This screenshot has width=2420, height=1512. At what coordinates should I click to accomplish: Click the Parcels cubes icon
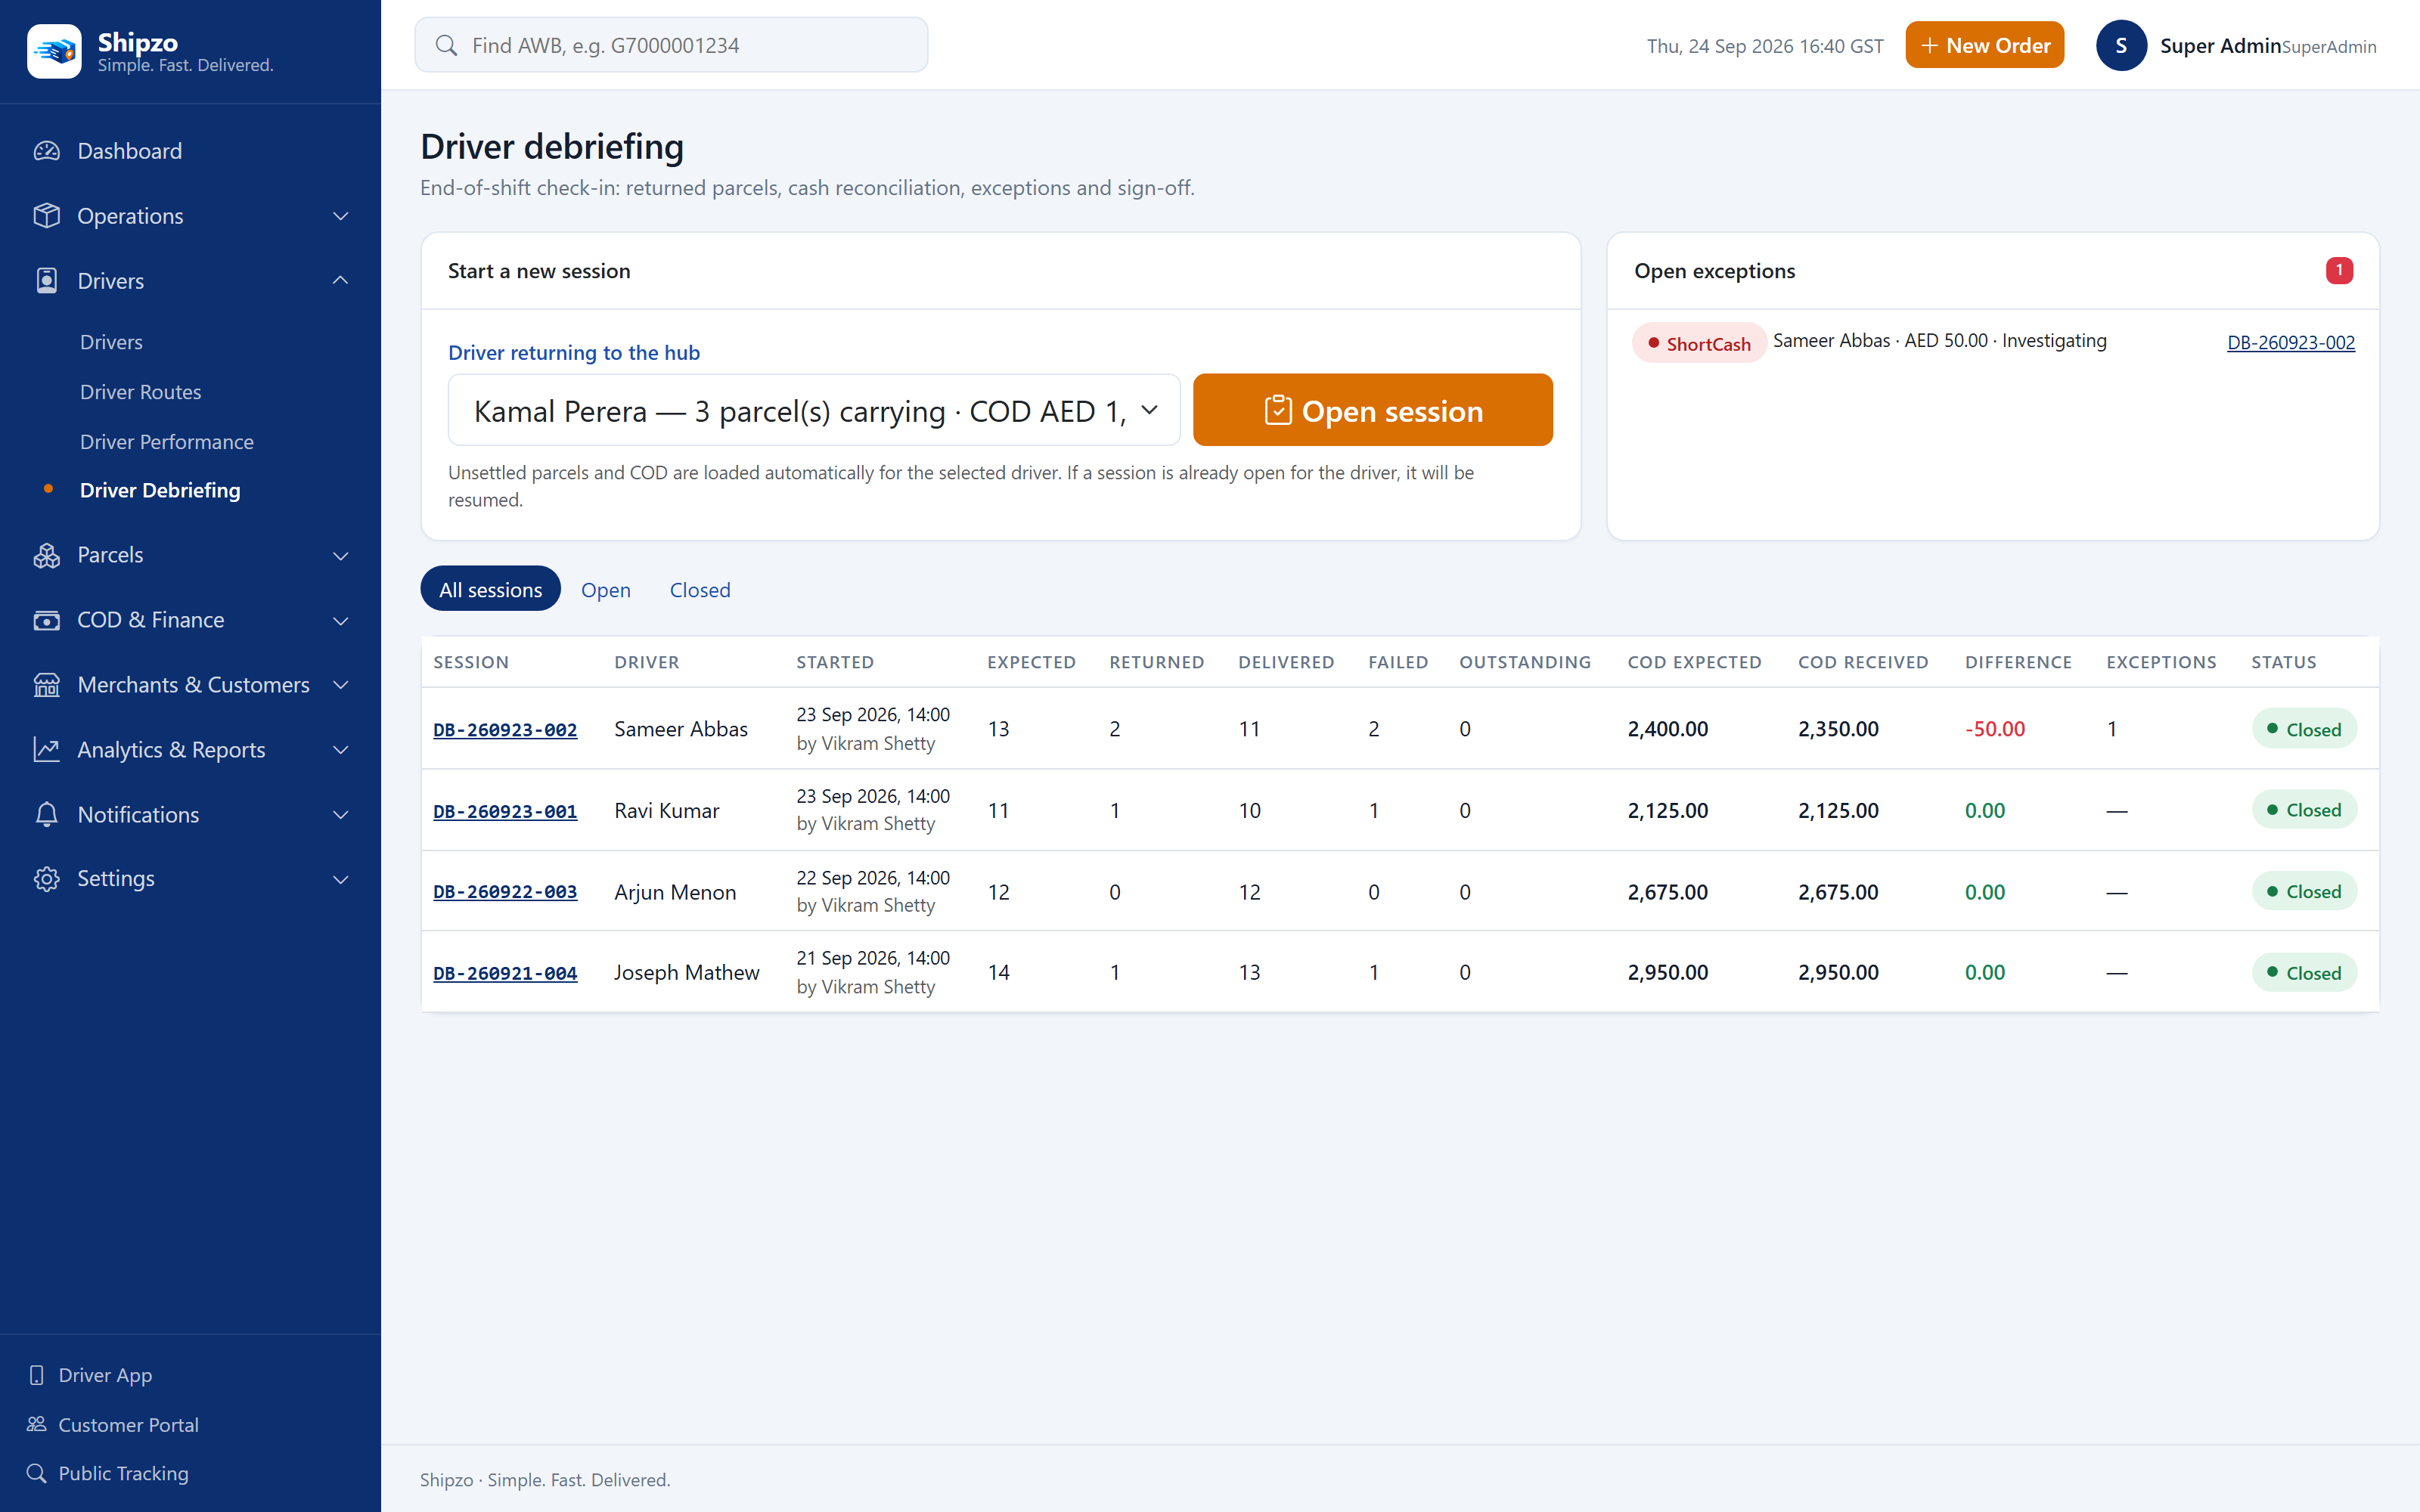click(x=47, y=555)
